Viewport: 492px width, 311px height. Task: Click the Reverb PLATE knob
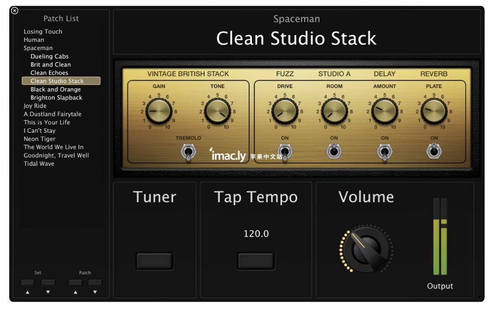pyautogui.click(x=434, y=111)
